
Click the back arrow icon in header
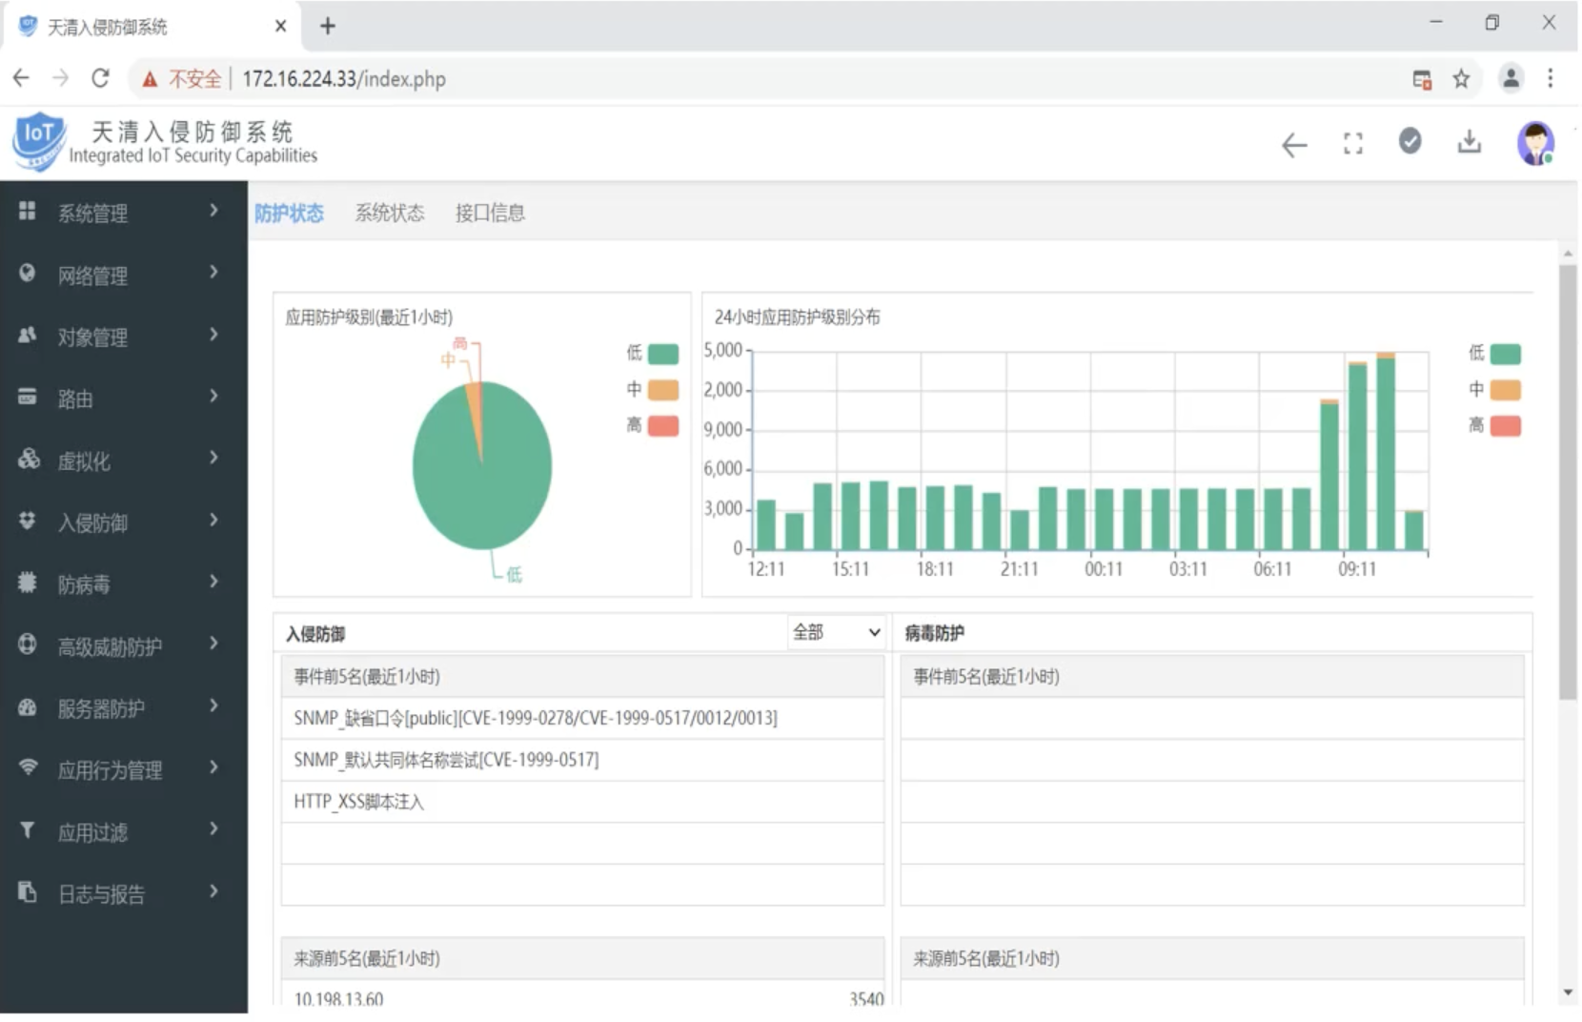point(1293,145)
